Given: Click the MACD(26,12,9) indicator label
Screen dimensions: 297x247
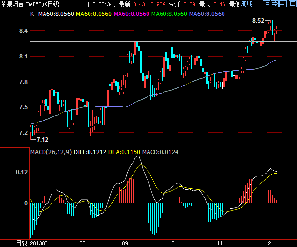Looking at the screenshot, I should point(51,152).
